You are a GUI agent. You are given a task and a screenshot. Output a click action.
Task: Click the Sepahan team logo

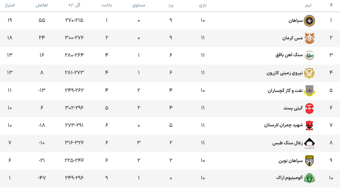309,21
